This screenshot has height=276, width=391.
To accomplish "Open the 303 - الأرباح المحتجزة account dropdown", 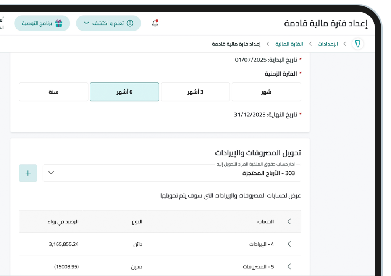I will 51,173.
